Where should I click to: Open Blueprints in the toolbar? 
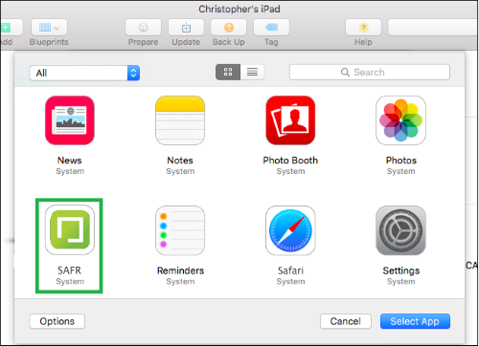[x=49, y=28]
